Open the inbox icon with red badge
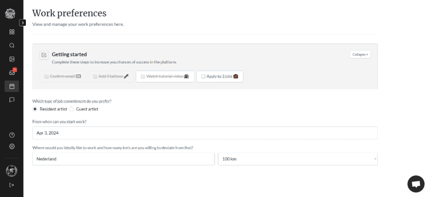The height and width of the screenshot is (197, 430). point(12,73)
